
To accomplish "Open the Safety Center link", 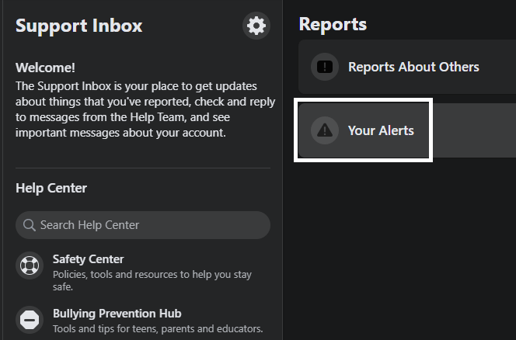I will [143, 272].
